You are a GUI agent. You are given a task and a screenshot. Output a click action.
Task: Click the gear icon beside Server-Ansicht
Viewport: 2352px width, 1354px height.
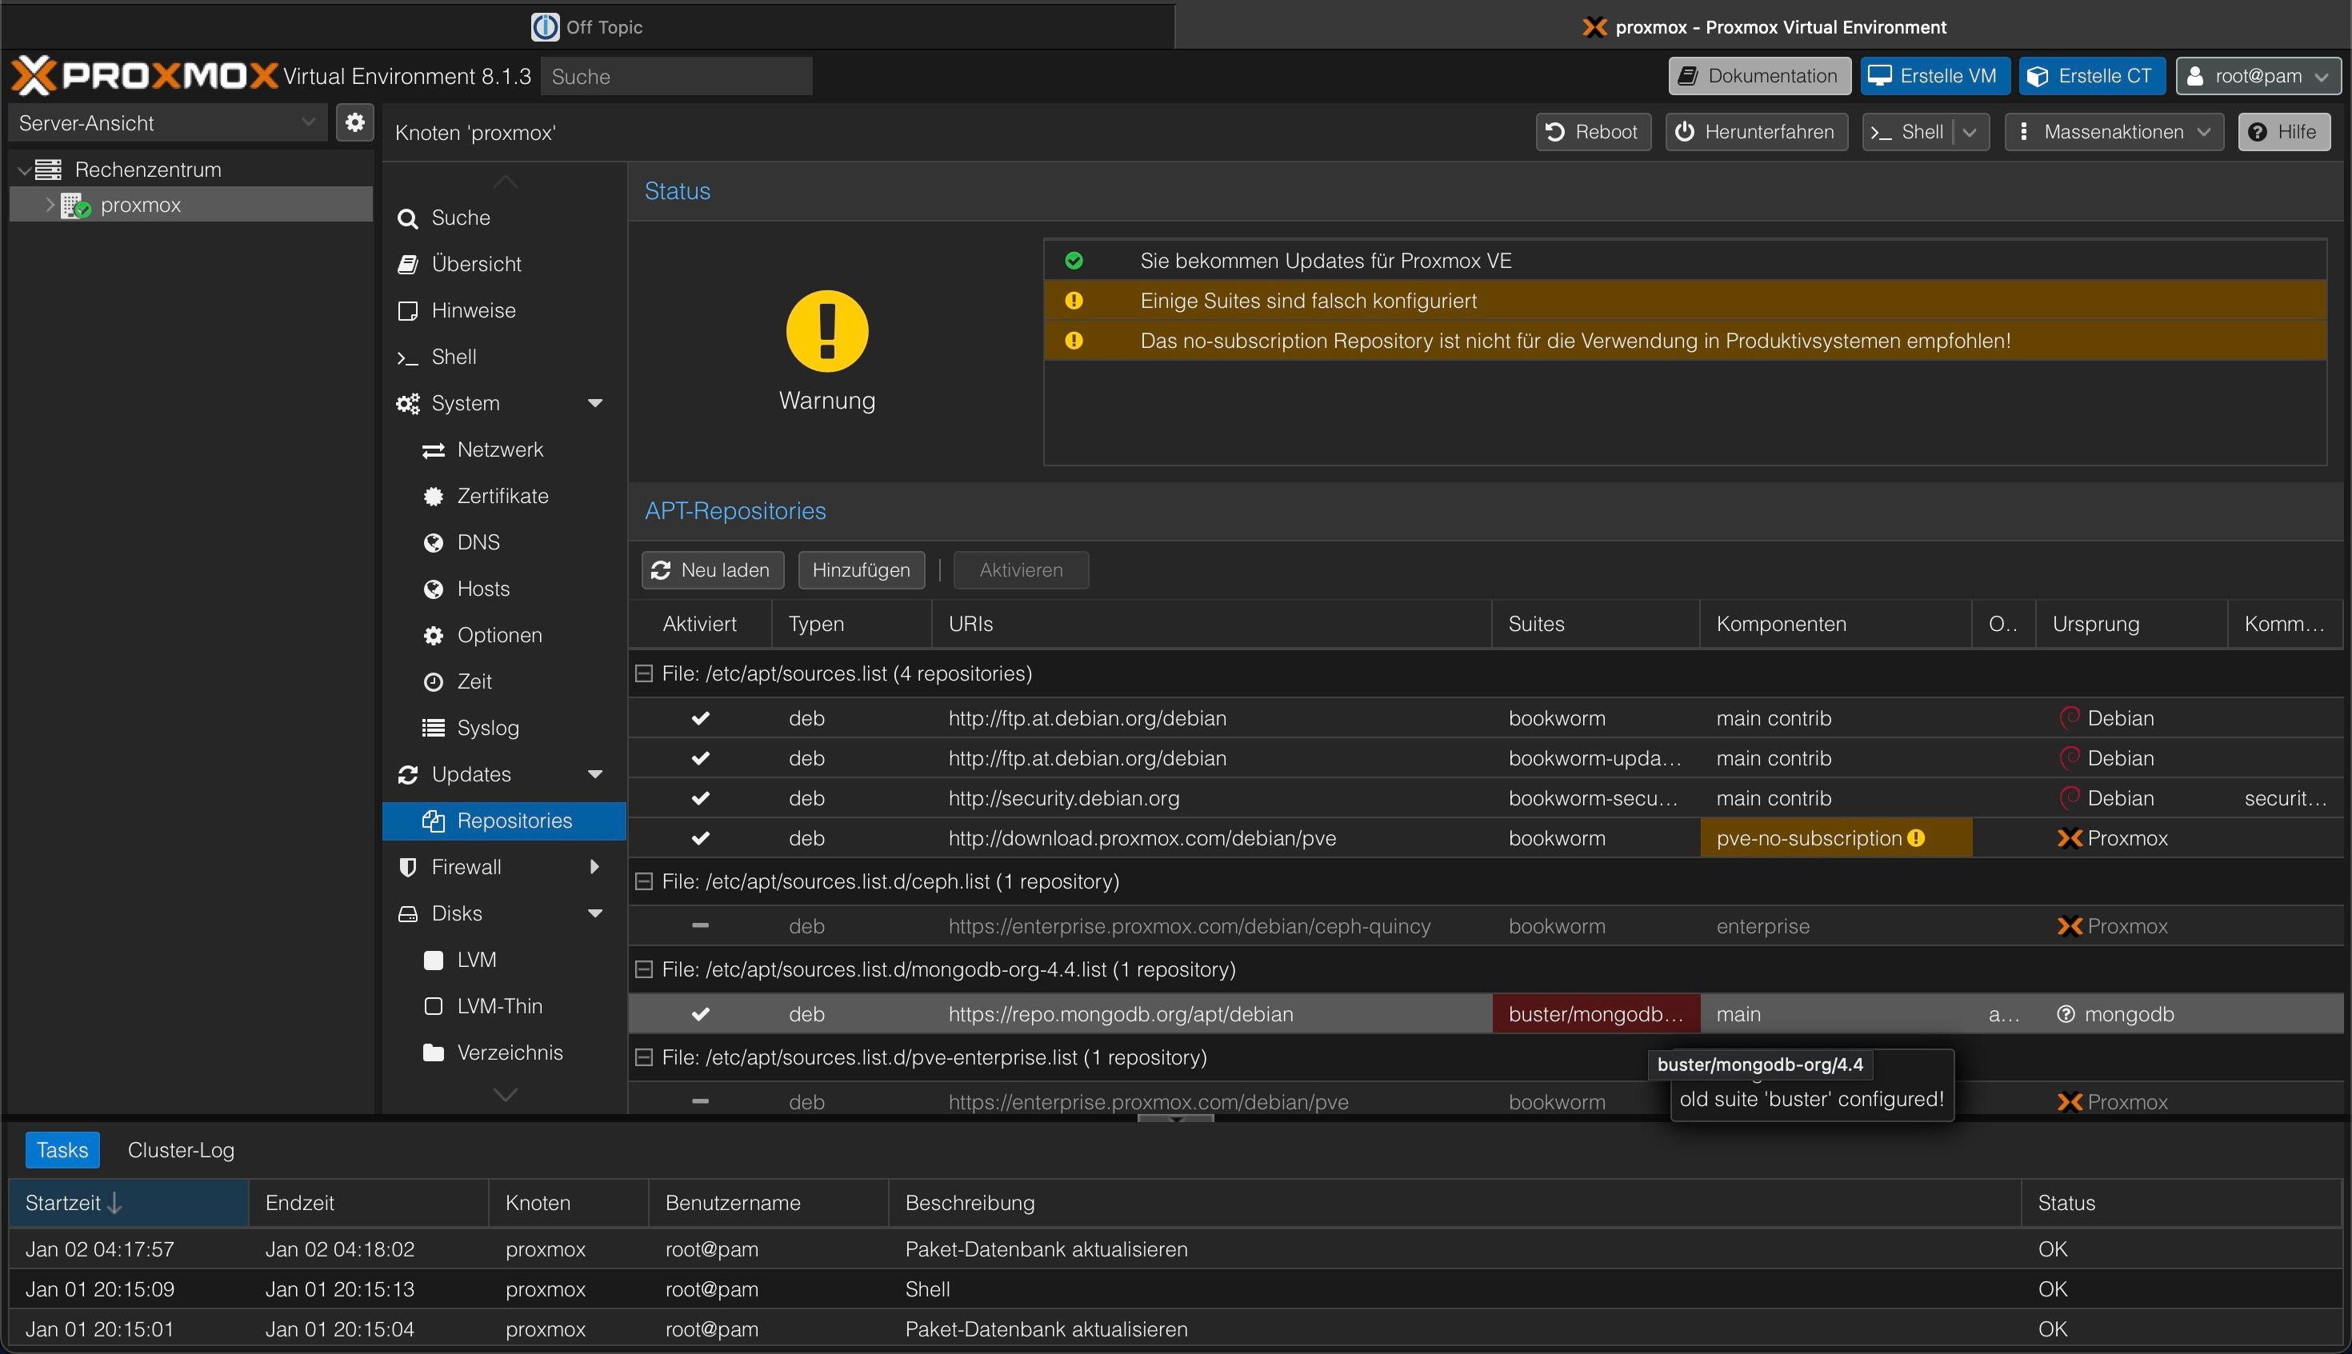354,122
